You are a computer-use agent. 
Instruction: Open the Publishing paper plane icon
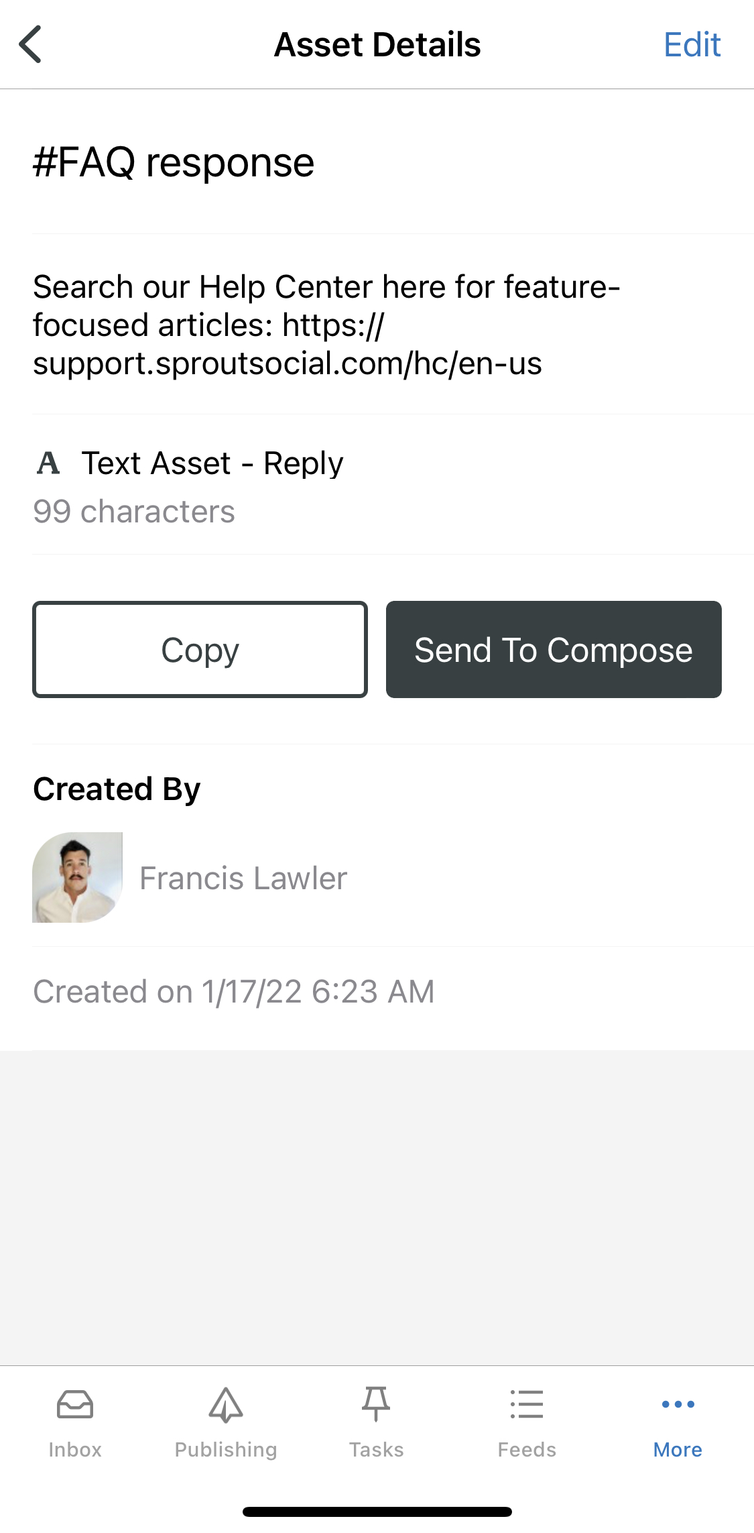(226, 1404)
